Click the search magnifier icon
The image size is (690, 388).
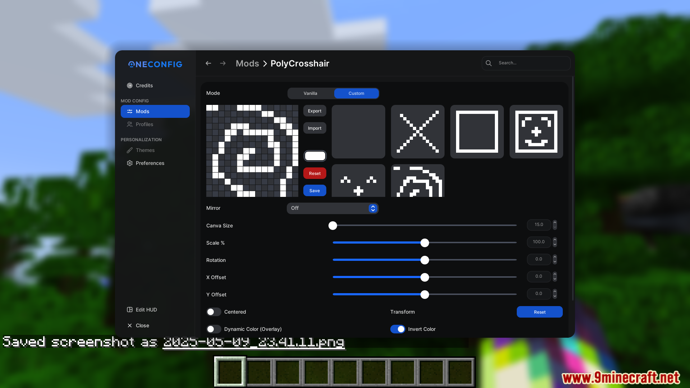pos(489,63)
